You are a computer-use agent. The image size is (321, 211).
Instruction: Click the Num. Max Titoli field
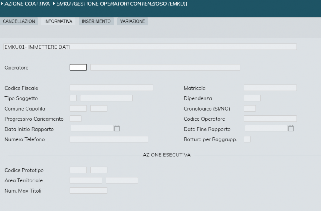point(88,191)
